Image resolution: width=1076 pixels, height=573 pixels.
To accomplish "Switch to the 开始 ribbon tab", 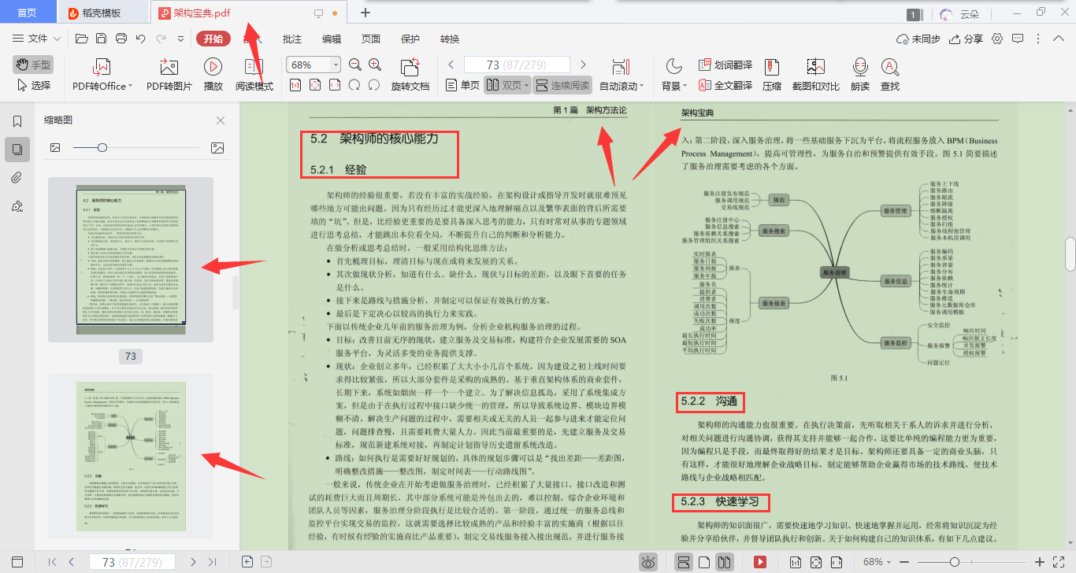I will tap(213, 39).
